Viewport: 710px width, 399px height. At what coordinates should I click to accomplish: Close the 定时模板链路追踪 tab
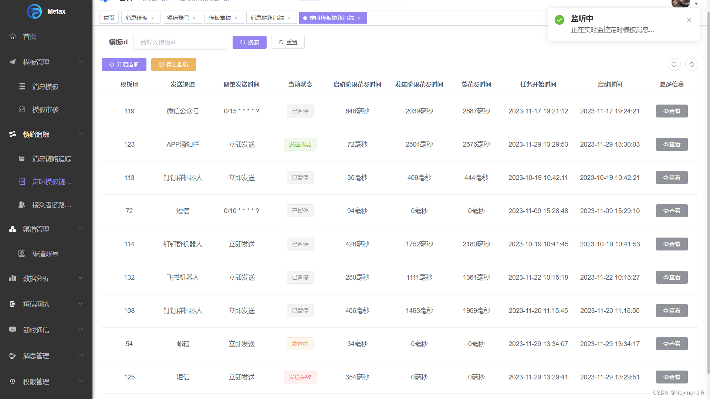(x=359, y=18)
